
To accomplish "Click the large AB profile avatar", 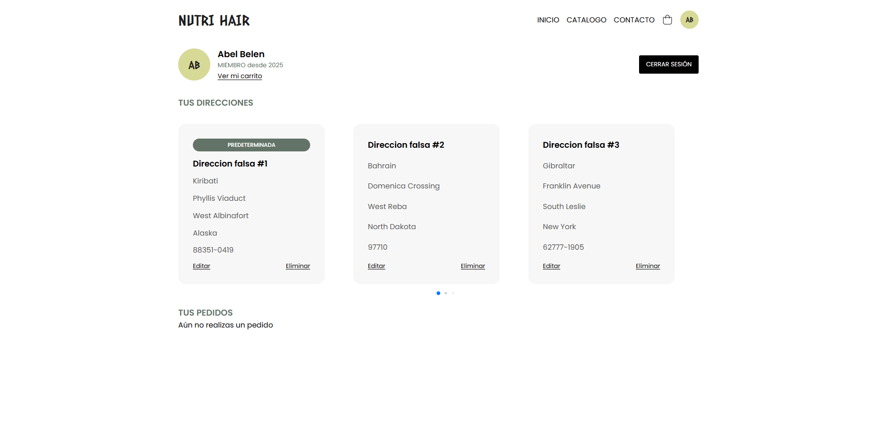I will (194, 64).
